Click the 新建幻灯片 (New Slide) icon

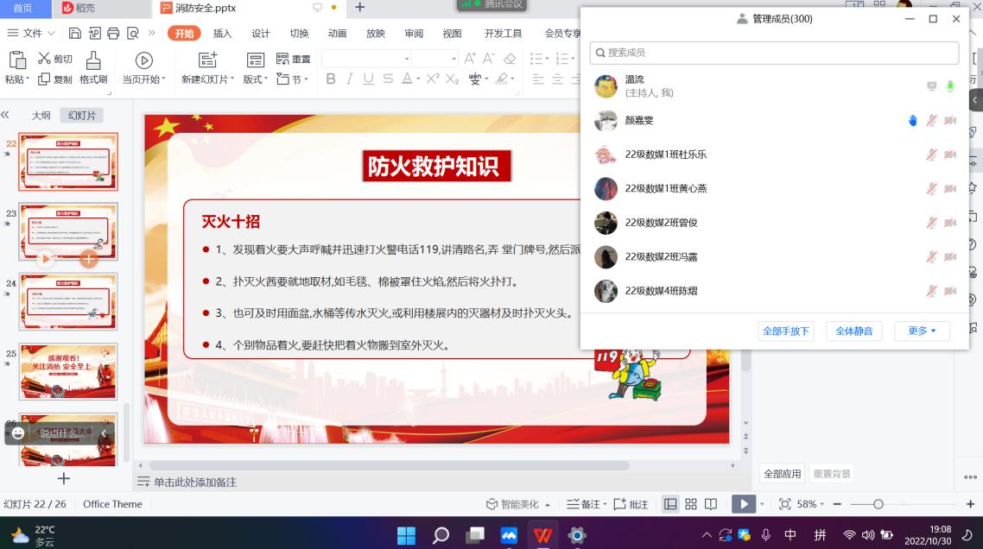coord(206,60)
